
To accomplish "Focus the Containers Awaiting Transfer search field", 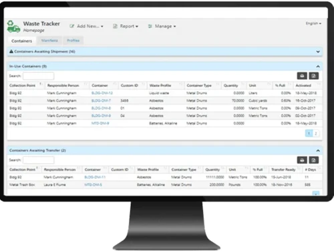I will (x=38, y=160).
